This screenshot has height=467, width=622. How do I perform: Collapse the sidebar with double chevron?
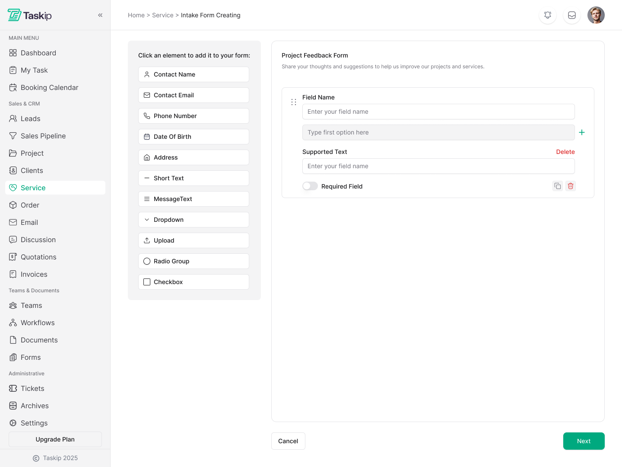point(100,15)
